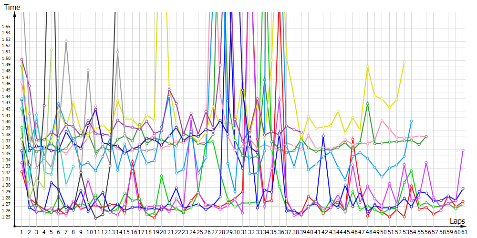Click the red peak point at lap 46
477x238 pixels.
[353, 139]
